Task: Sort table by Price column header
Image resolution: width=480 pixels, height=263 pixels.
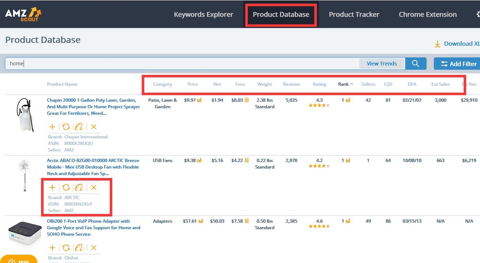Action: point(193,84)
